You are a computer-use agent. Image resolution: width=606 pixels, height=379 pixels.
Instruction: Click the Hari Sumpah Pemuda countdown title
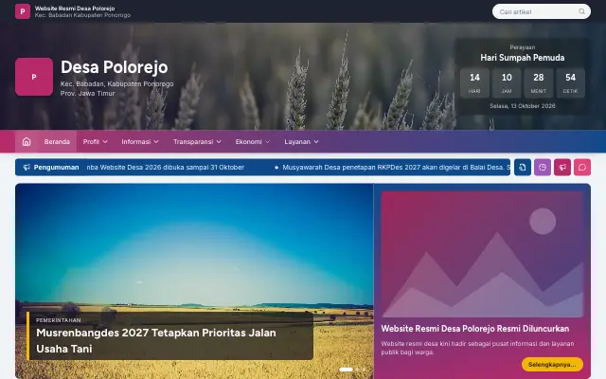pyautogui.click(x=522, y=58)
